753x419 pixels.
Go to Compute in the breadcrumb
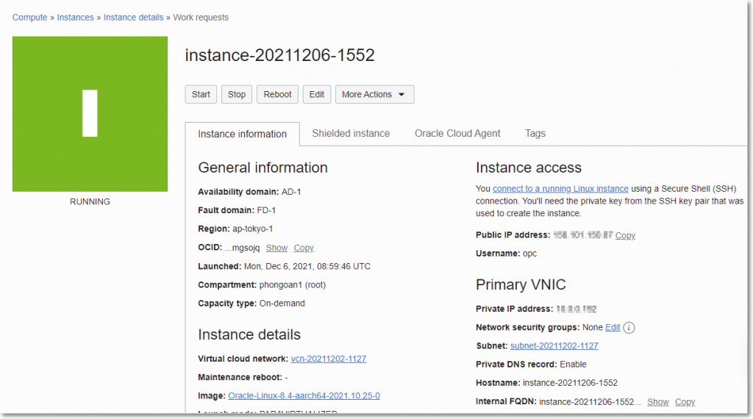click(29, 18)
